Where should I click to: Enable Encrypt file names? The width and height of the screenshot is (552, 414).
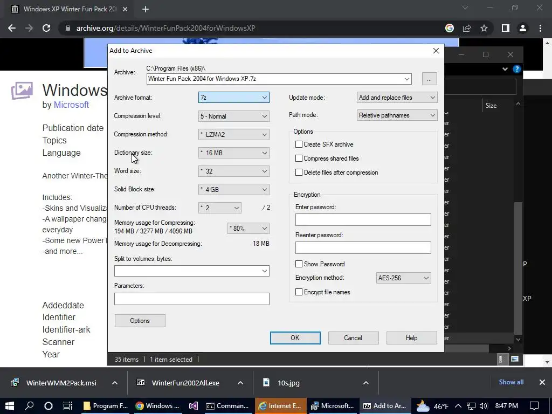(299, 292)
